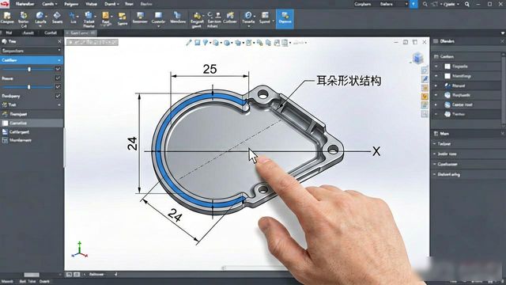Click the X axis label in the drawing
This screenshot has width=506, height=285.
(376, 151)
